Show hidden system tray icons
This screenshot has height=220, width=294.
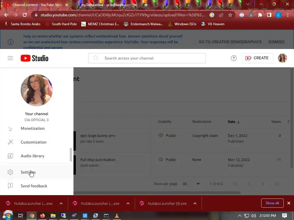click(x=240, y=216)
